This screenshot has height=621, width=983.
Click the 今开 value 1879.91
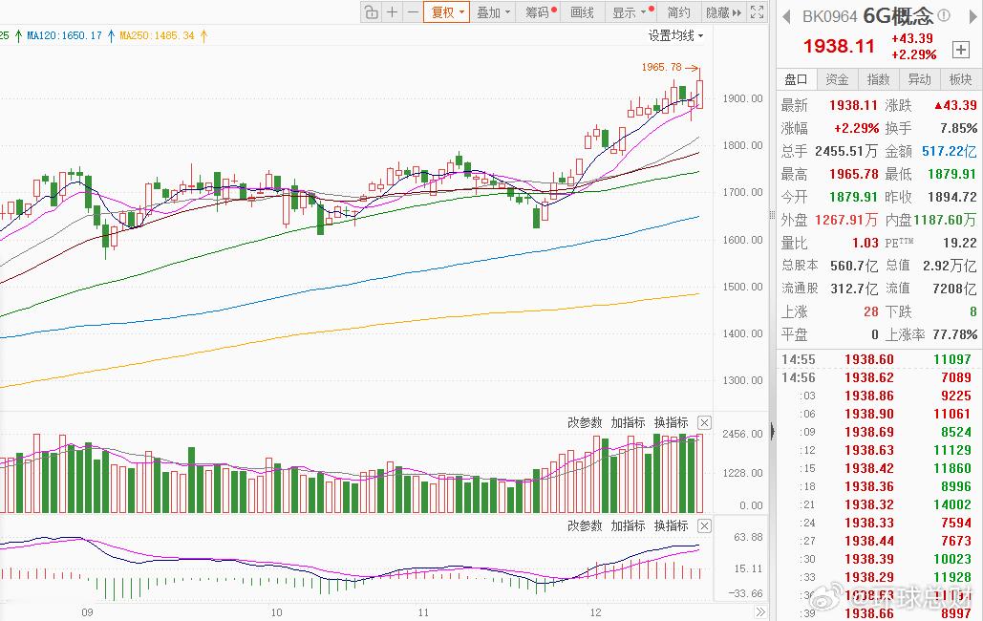853,197
